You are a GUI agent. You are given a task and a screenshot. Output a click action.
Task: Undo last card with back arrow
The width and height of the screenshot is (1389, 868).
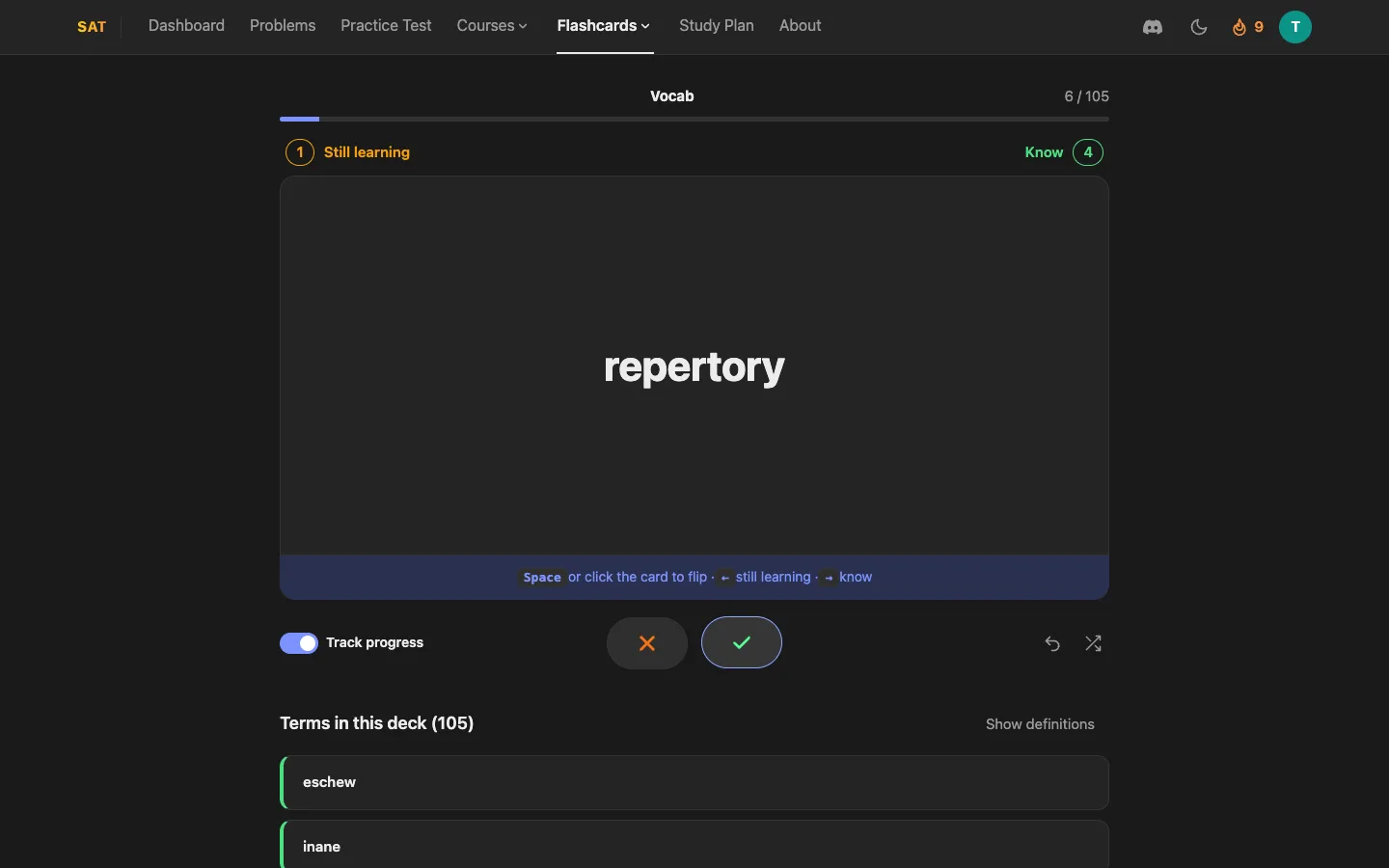[x=1052, y=643]
